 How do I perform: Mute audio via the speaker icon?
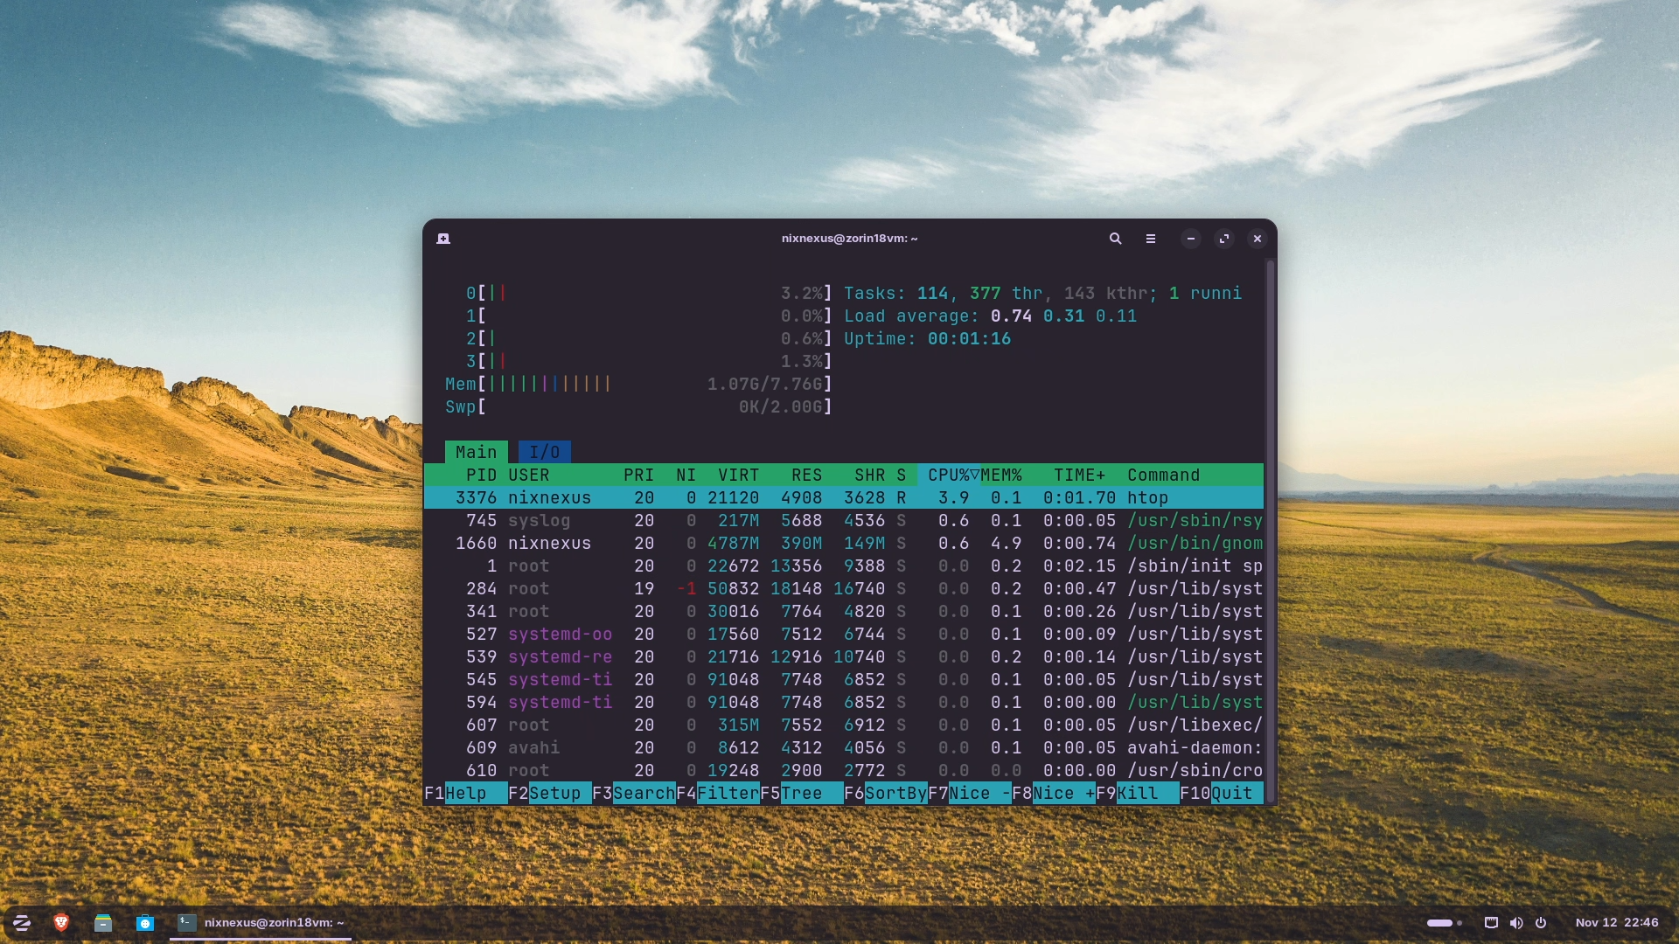[1516, 923]
